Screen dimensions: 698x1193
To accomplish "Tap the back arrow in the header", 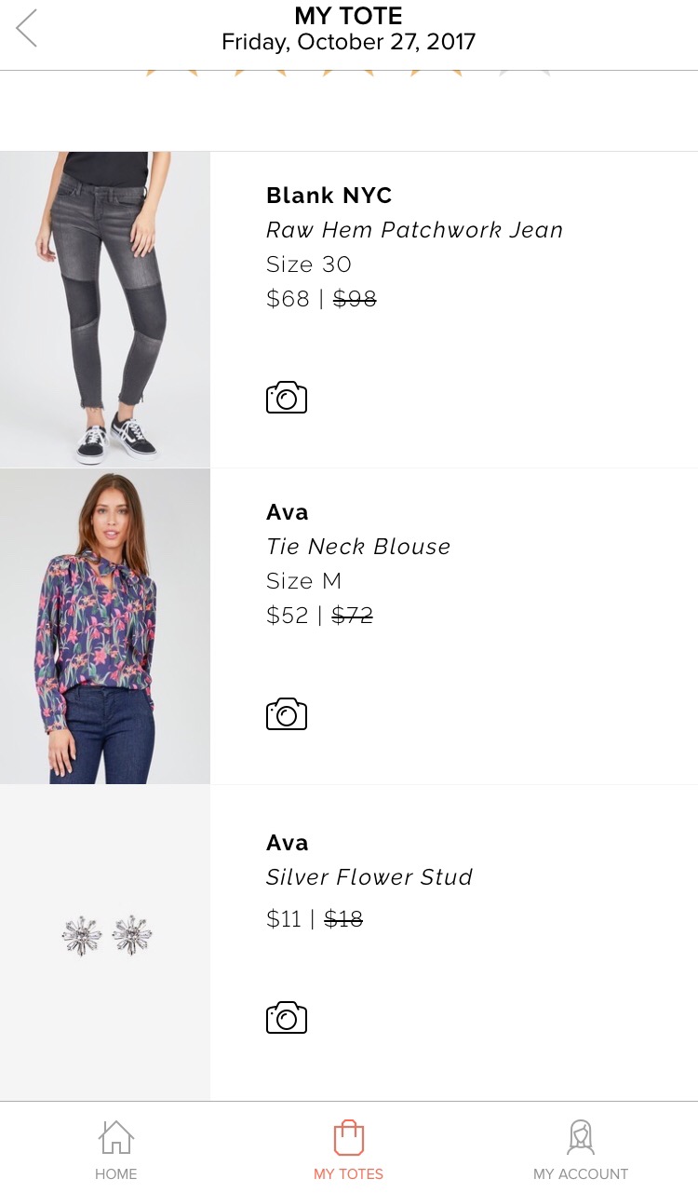I will 27,28.
